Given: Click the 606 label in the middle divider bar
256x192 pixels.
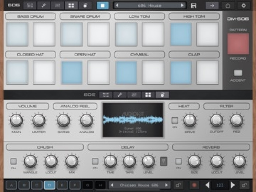Looking at the screenshot, I should tap(89, 95).
